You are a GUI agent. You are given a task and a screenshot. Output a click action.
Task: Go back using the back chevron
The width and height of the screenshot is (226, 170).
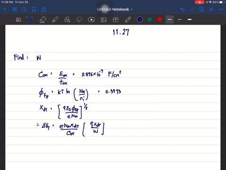5,9
